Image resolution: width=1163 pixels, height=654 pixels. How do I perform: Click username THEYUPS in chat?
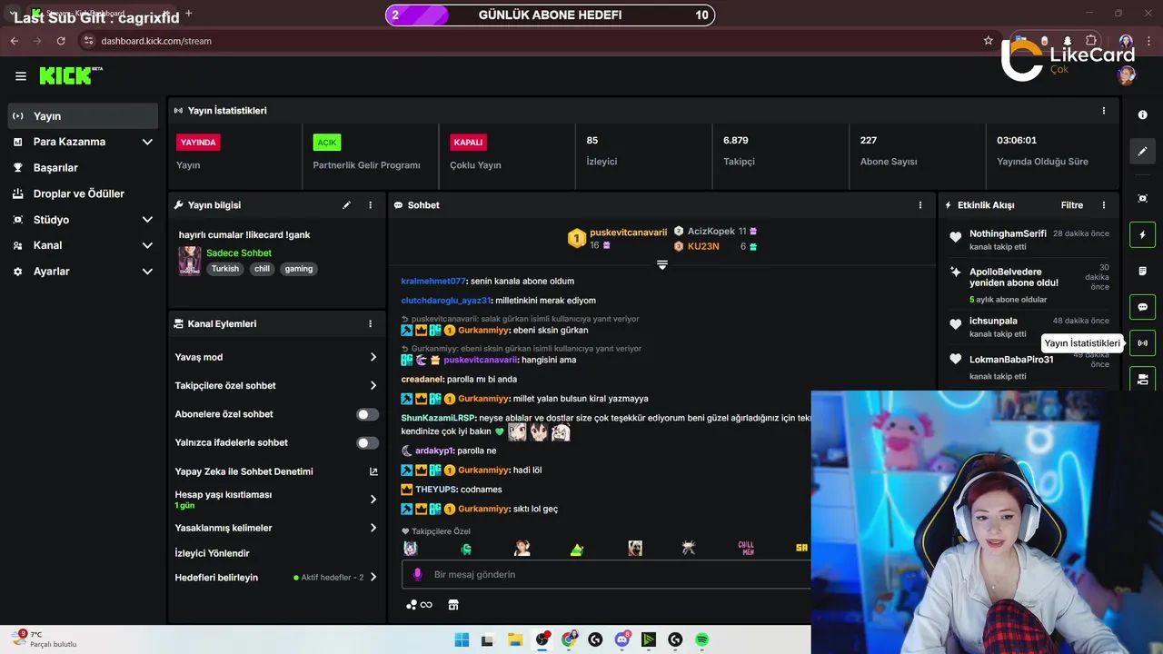pyautogui.click(x=435, y=490)
